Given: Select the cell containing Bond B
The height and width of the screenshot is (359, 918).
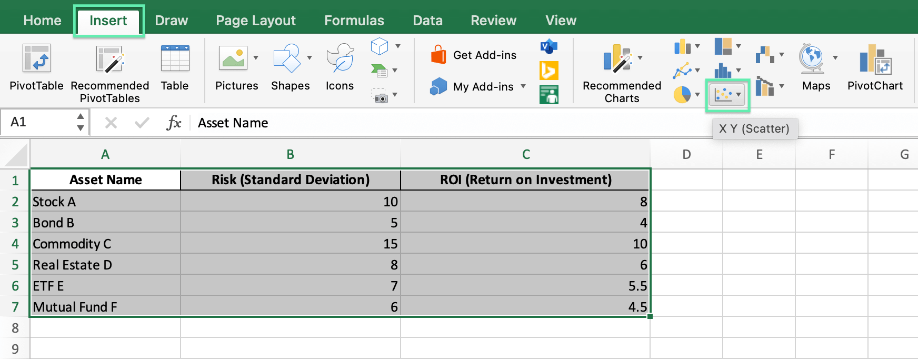Looking at the screenshot, I should coord(106,223).
